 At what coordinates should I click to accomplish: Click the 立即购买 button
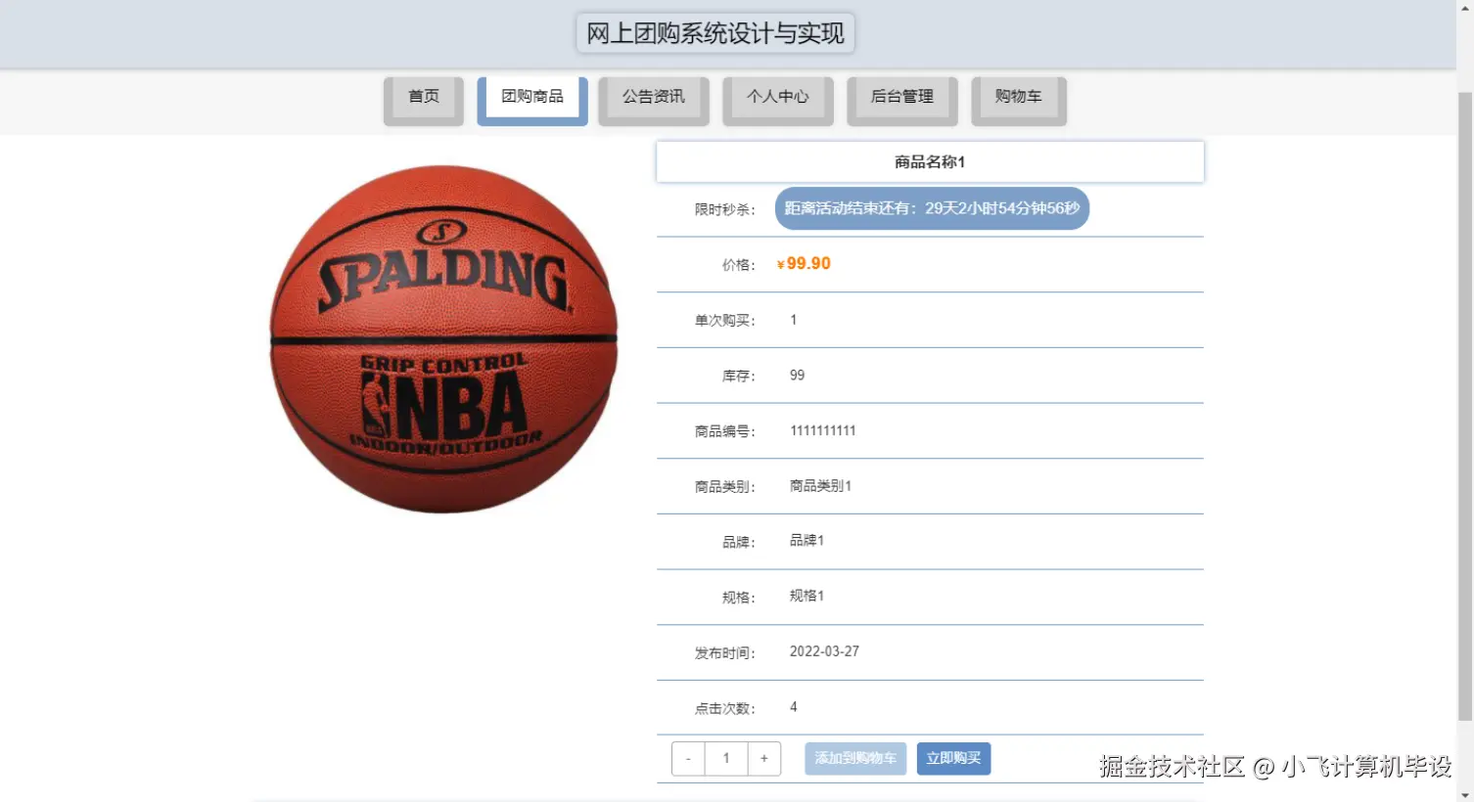(x=953, y=759)
